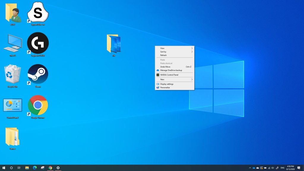Open Task View from the taskbar
The height and width of the screenshot is (171, 304).
[x=19, y=168]
